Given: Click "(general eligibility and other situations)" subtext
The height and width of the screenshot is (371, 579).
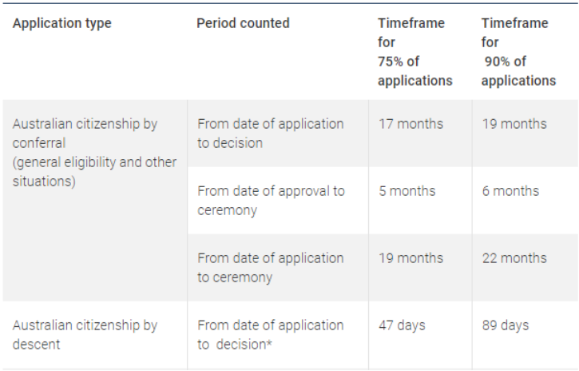Looking at the screenshot, I should [x=94, y=171].
